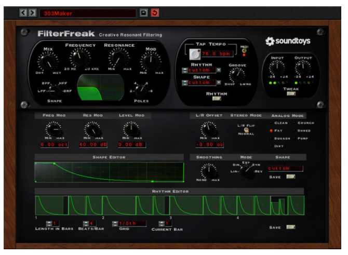Adjust the Length in Bars stepper
This screenshot has height=255, width=348.
pos(49,223)
